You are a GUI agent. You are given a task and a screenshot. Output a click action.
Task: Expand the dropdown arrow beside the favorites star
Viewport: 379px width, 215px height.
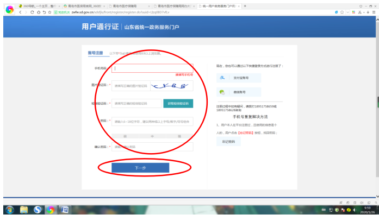[347, 12]
